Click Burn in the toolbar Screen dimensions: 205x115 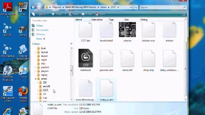pos(100,14)
